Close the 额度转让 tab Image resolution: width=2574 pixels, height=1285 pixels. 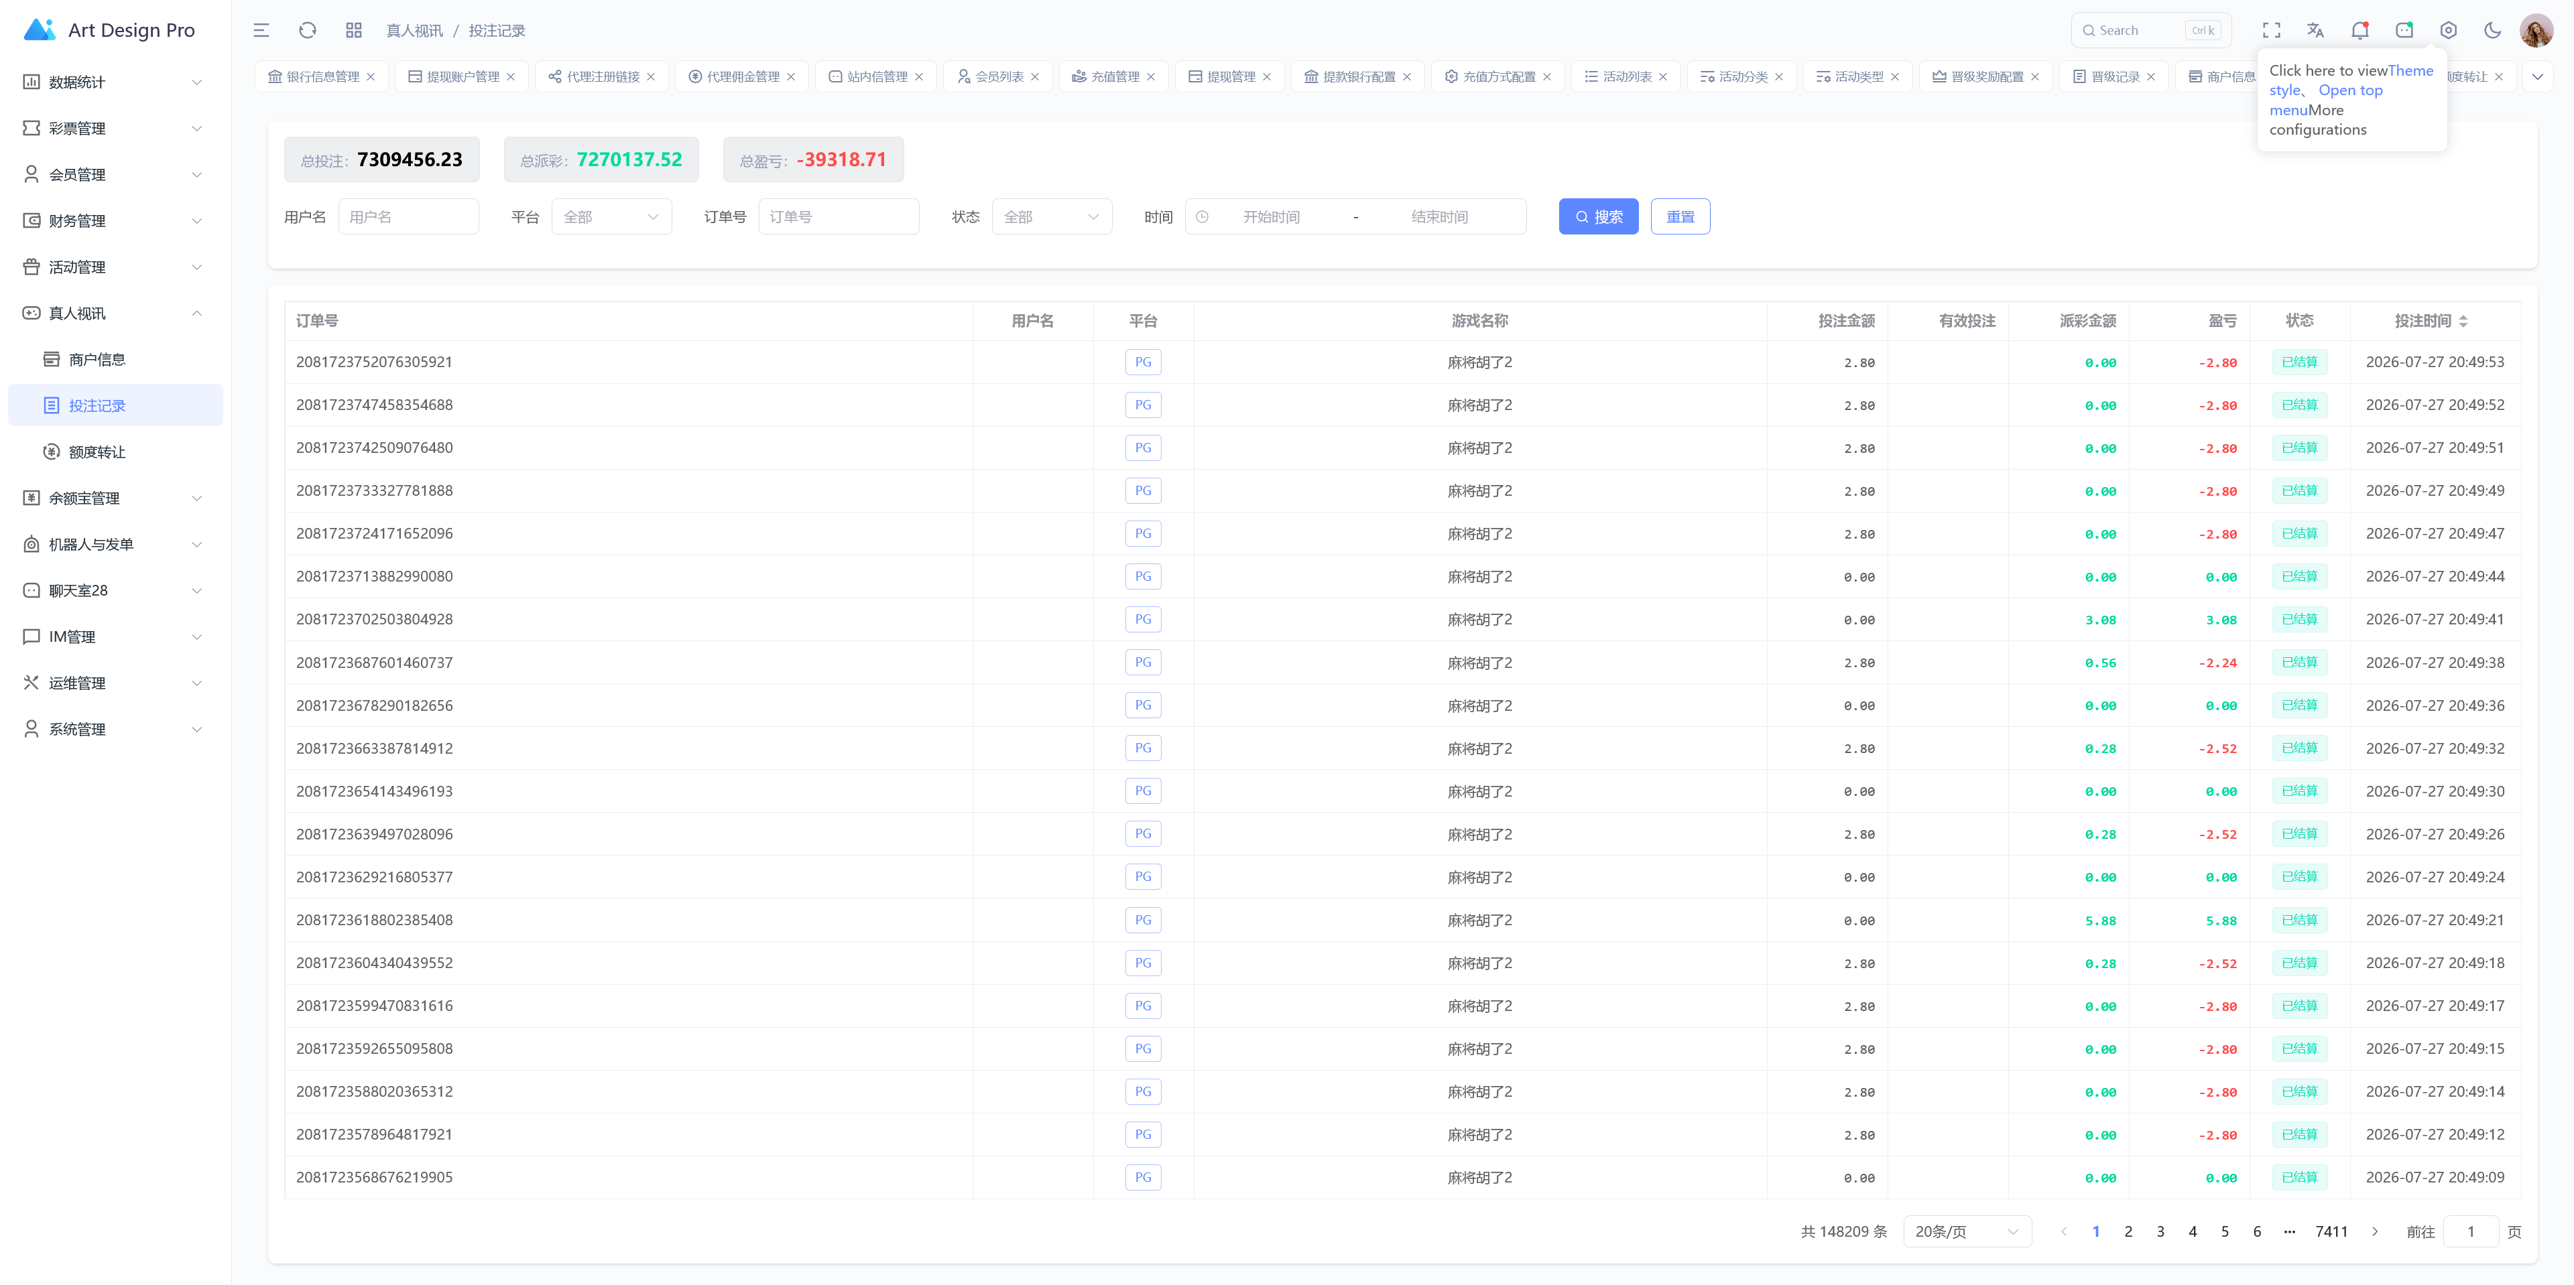[x=2499, y=77]
